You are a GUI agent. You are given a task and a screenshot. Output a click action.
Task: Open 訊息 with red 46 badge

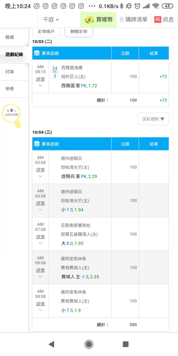164,20
